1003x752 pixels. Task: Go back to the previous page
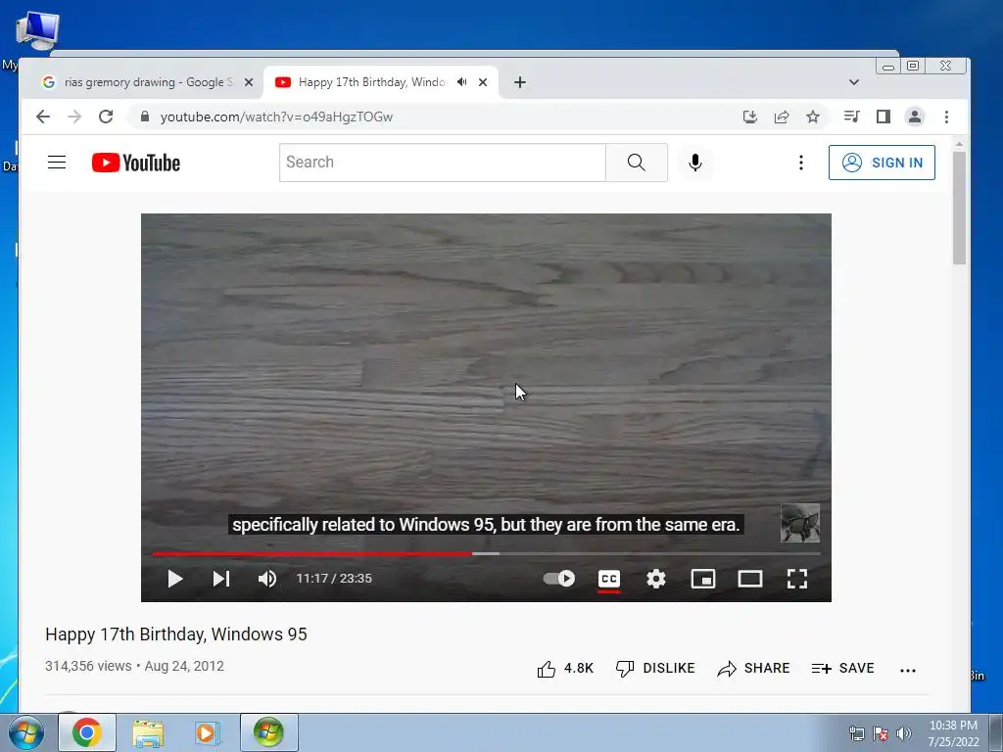click(x=43, y=117)
